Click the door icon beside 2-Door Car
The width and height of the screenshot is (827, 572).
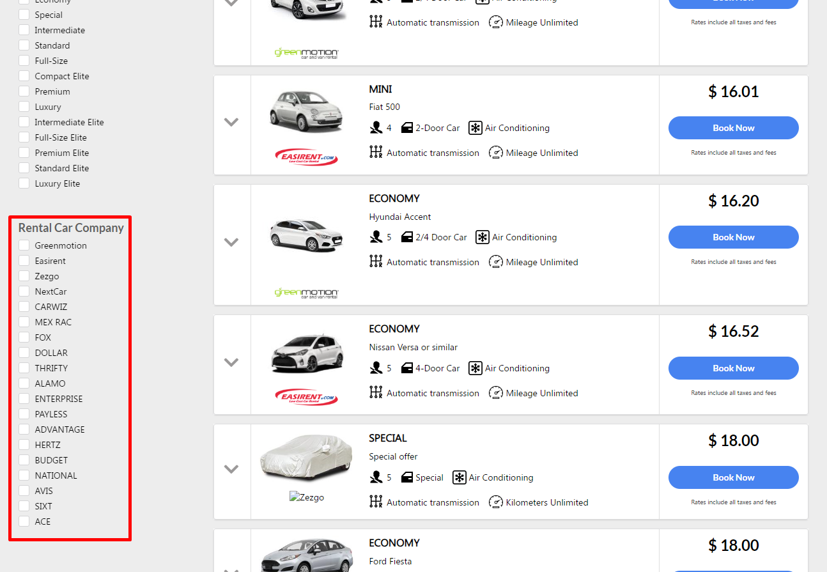[x=407, y=128]
